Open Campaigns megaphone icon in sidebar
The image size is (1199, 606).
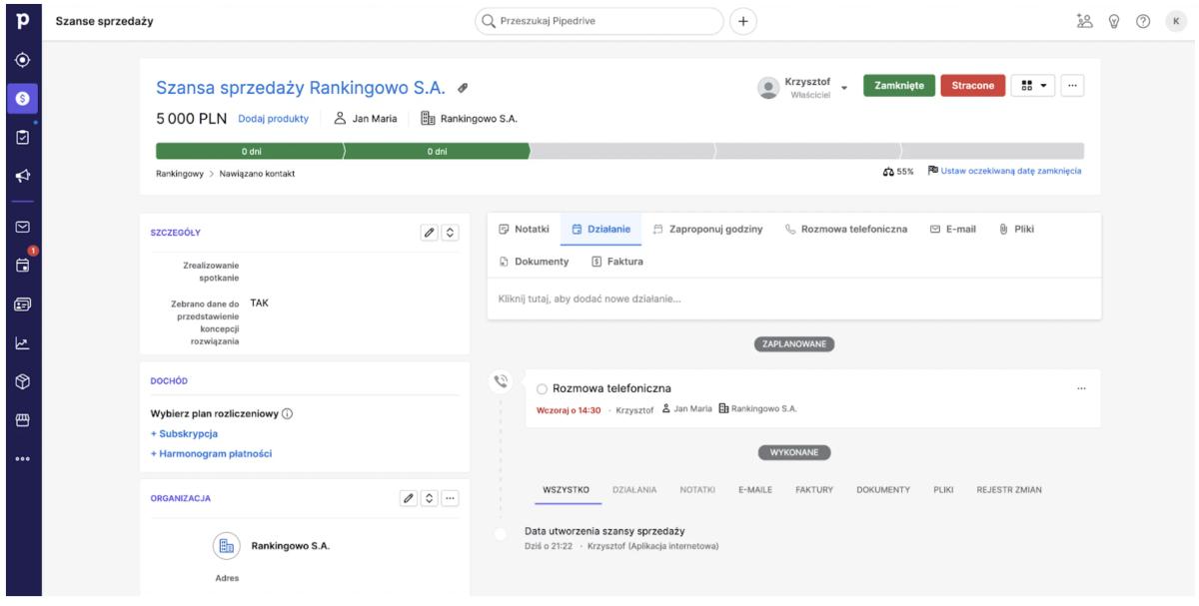[x=20, y=175]
